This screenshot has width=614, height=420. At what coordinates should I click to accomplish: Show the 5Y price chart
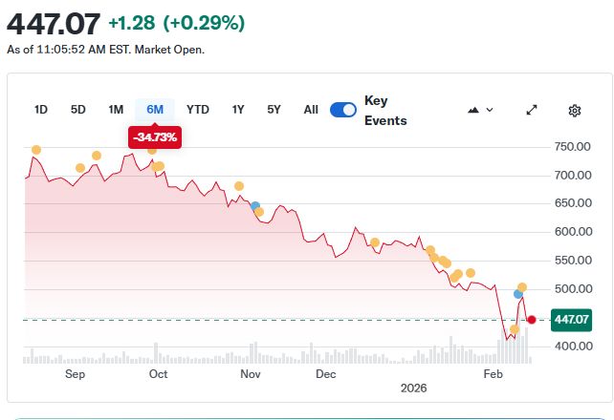pos(274,110)
